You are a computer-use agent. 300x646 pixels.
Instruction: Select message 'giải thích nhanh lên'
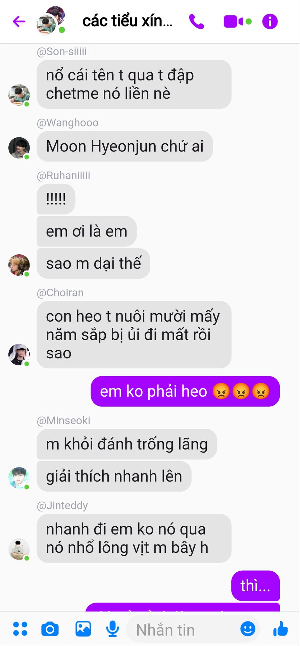pos(114,476)
